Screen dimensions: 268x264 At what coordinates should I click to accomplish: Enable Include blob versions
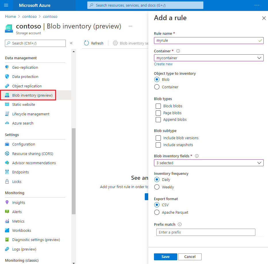click(158, 138)
